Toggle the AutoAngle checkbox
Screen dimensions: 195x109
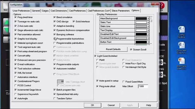click(x=16, y=98)
